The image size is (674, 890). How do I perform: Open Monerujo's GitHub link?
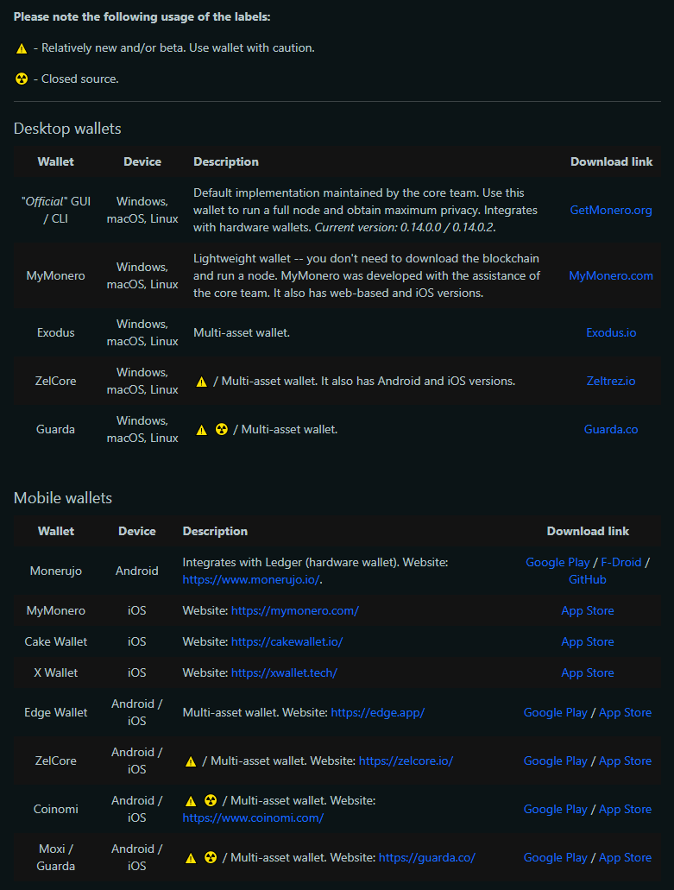point(588,579)
